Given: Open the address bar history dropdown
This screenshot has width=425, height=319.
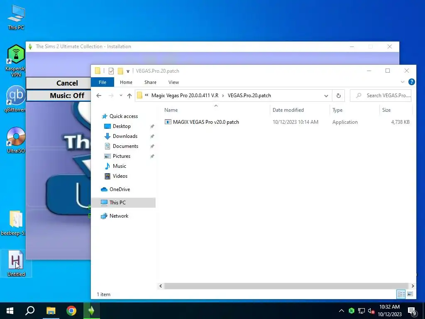Looking at the screenshot, I should [326, 96].
